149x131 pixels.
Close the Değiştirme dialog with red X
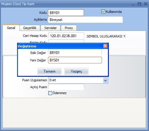point(105,46)
